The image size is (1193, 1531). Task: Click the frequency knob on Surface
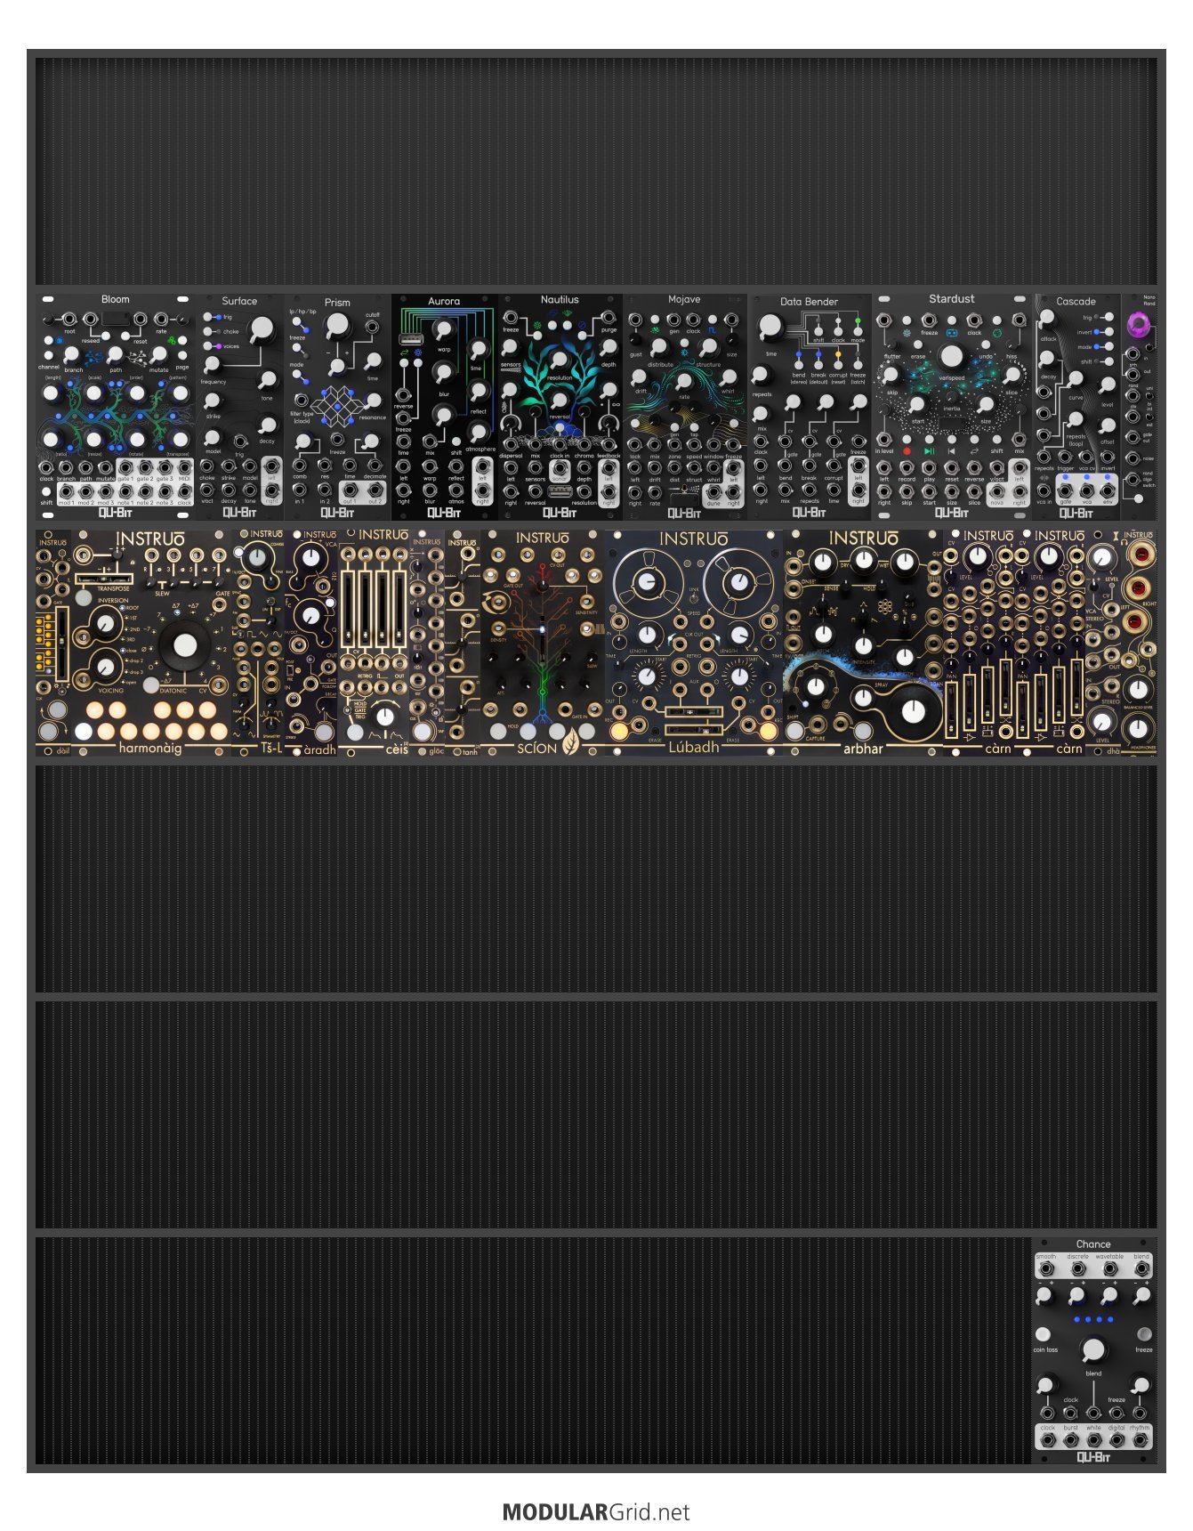[x=213, y=365]
